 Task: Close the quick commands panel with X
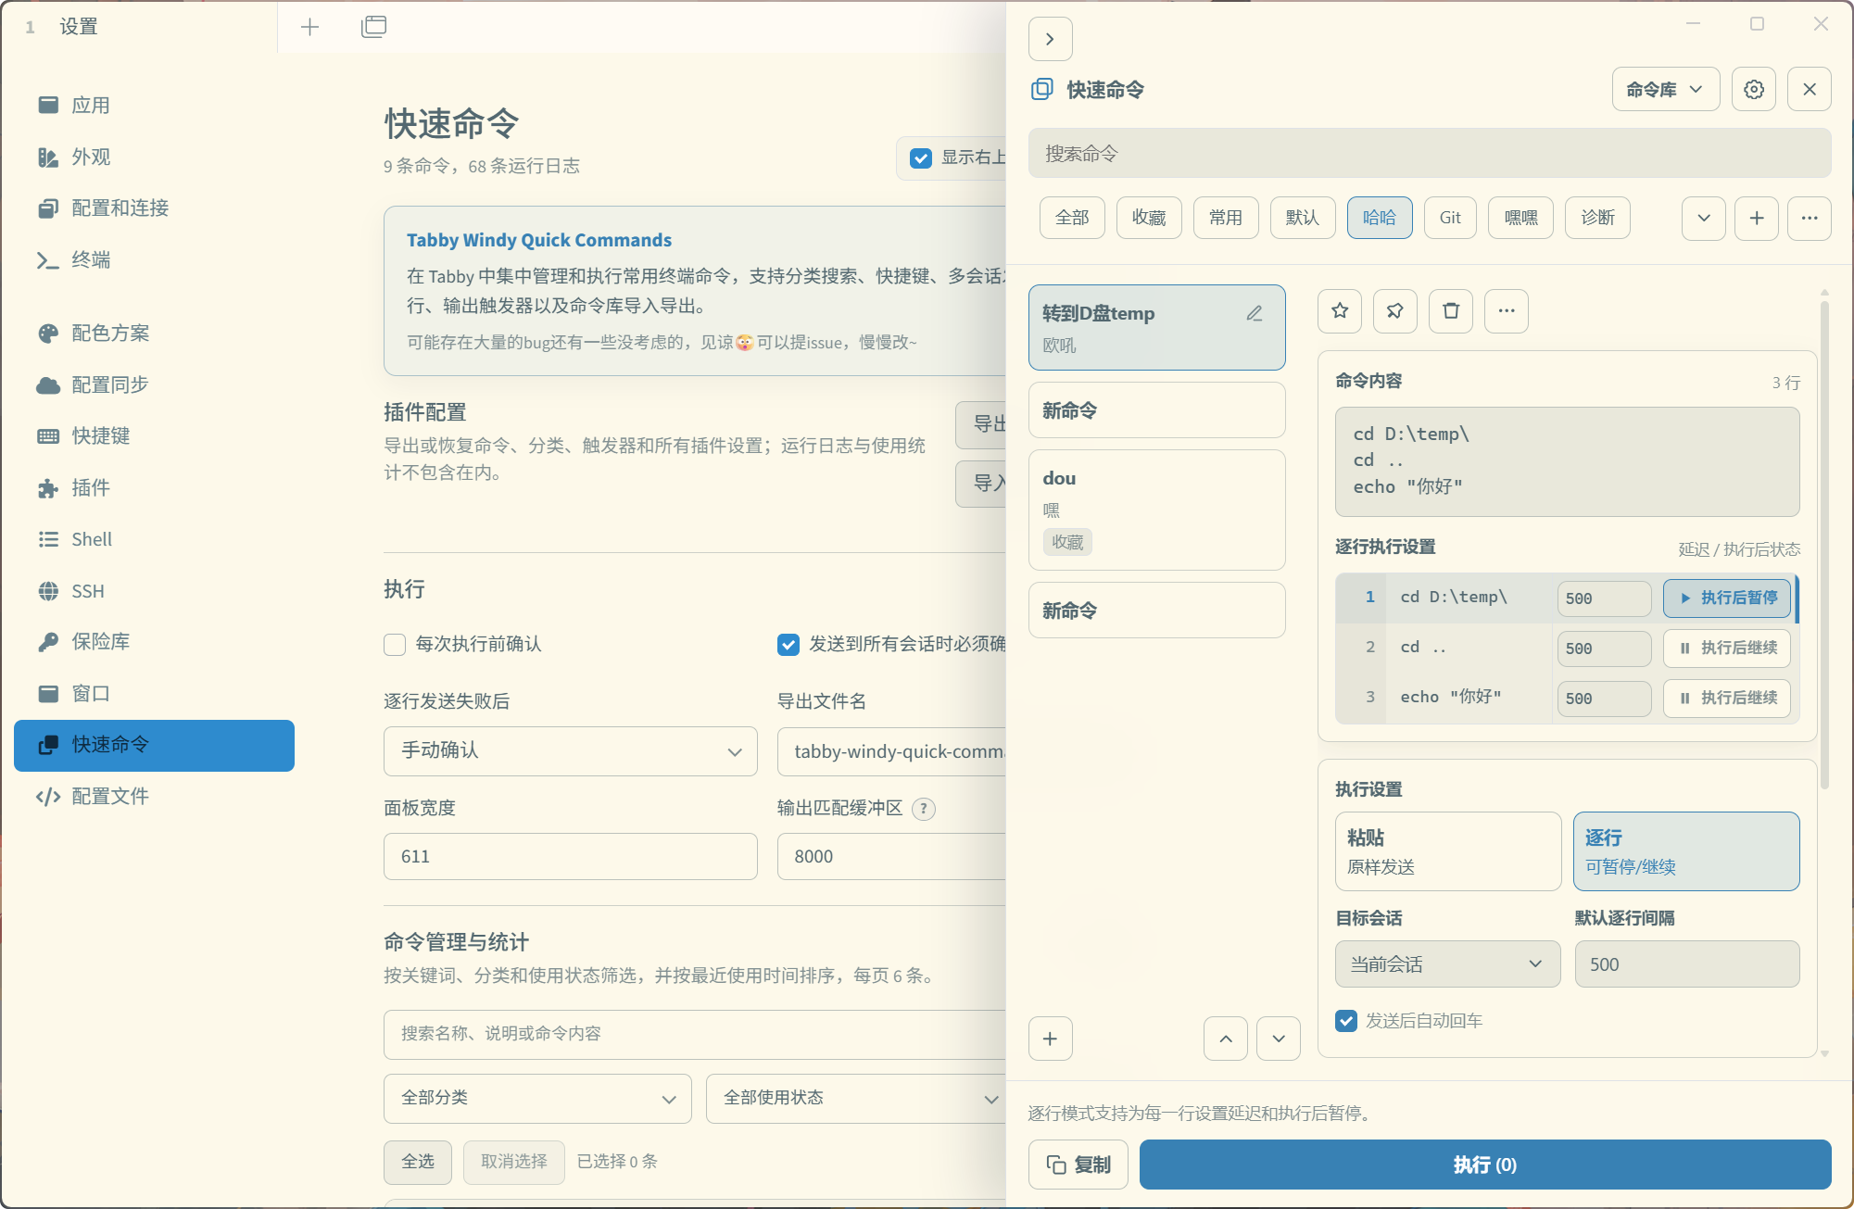point(1809,89)
